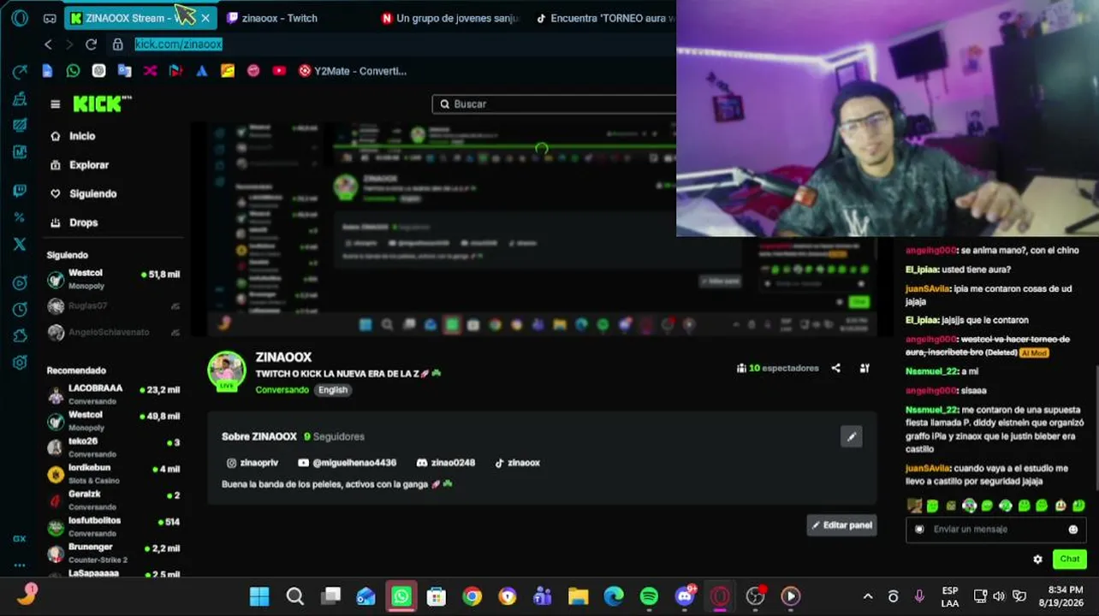Open the zinaopriv Instagram link
Viewport: 1099px width, 616px height.
tap(252, 463)
